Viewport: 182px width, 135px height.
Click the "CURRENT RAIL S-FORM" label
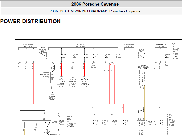coord(129,46)
